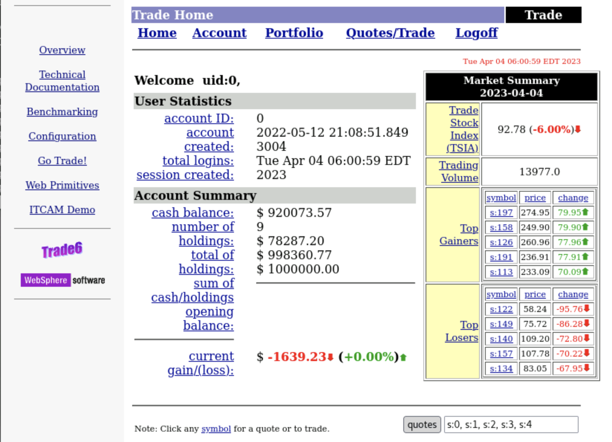Open the account created link
Screen dimensions: 612x442
click(x=209, y=139)
